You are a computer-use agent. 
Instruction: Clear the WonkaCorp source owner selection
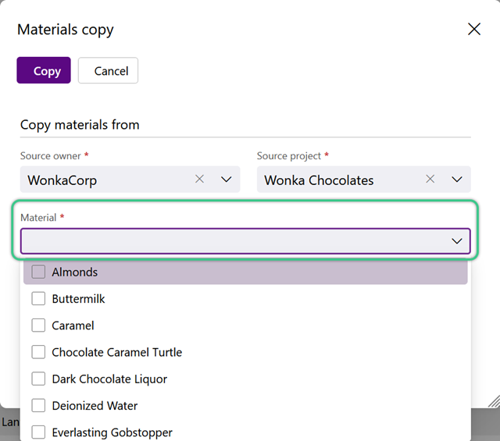(x=200, y=179)
